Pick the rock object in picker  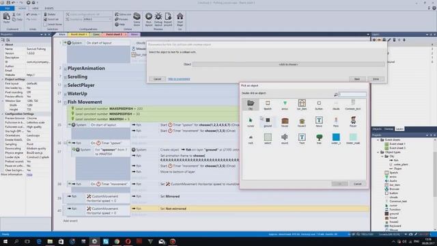coord(251,139)
